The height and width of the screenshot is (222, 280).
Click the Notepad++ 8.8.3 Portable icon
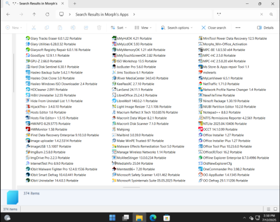[x=200, y=112]
